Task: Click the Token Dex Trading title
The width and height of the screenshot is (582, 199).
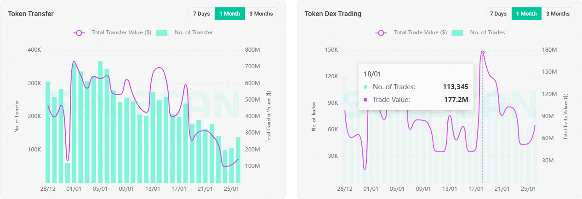Action: pos(333,14)
